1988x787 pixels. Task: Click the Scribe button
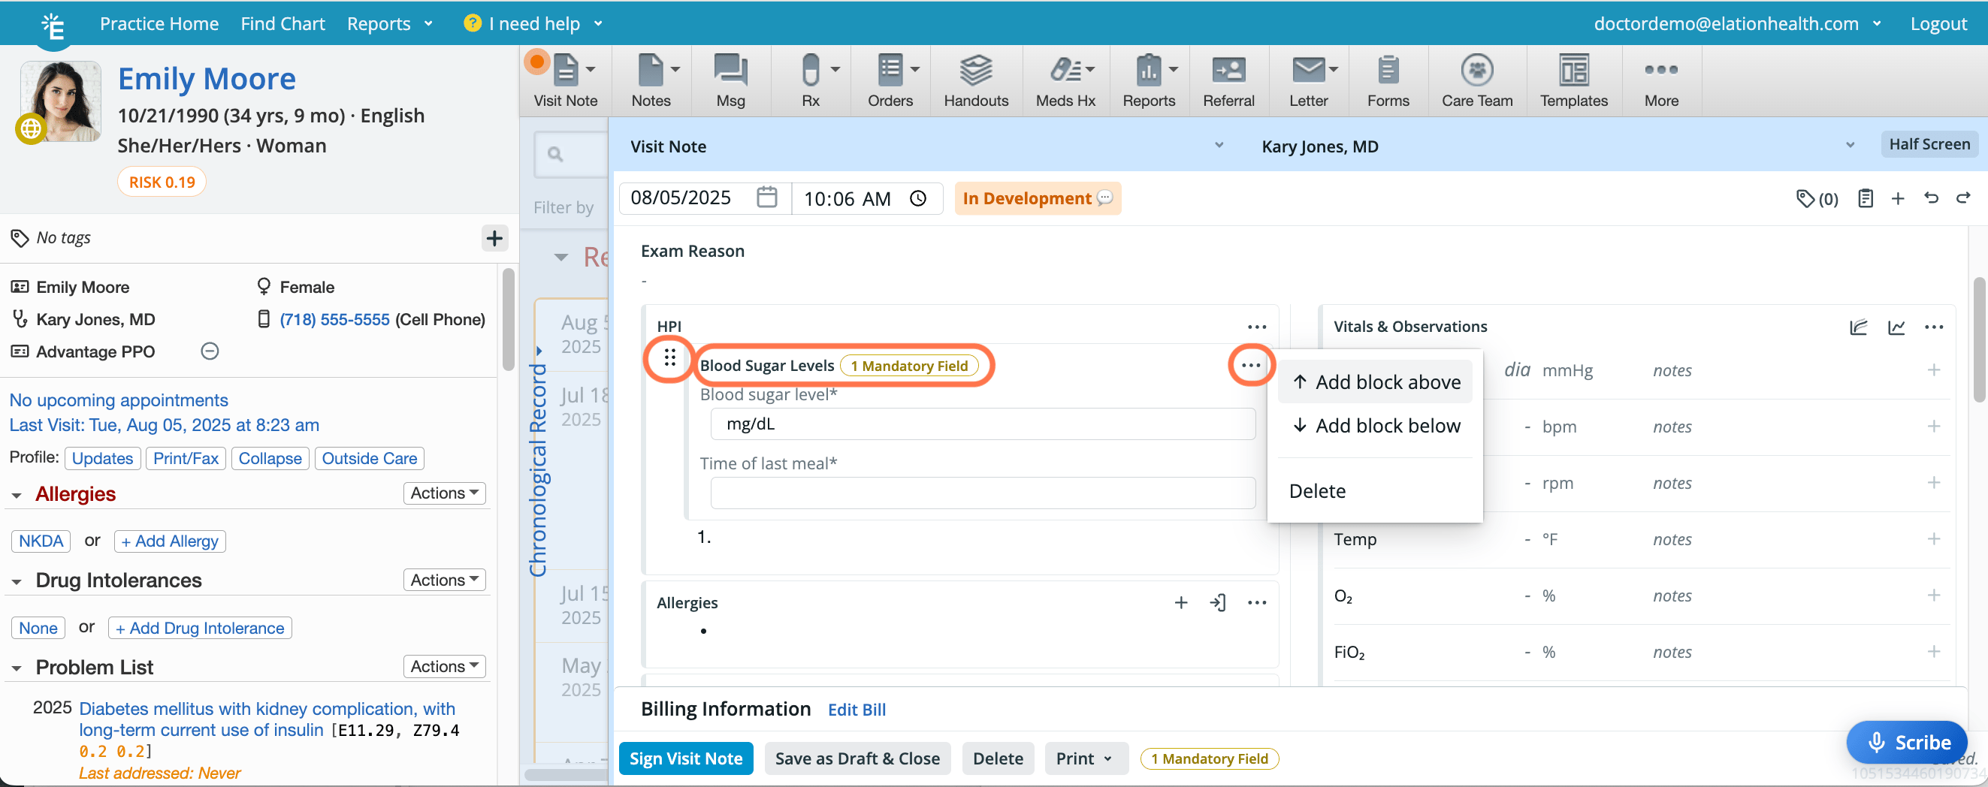pyautogui.click(x=1905, y=742)
